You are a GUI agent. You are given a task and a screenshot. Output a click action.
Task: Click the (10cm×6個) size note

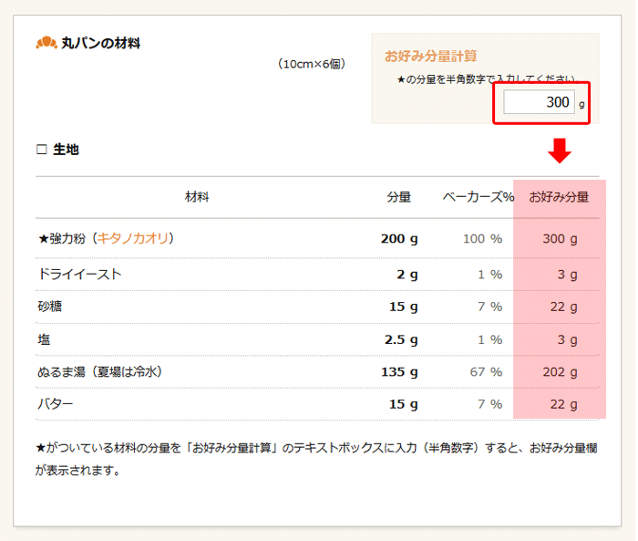pos(312,64)
